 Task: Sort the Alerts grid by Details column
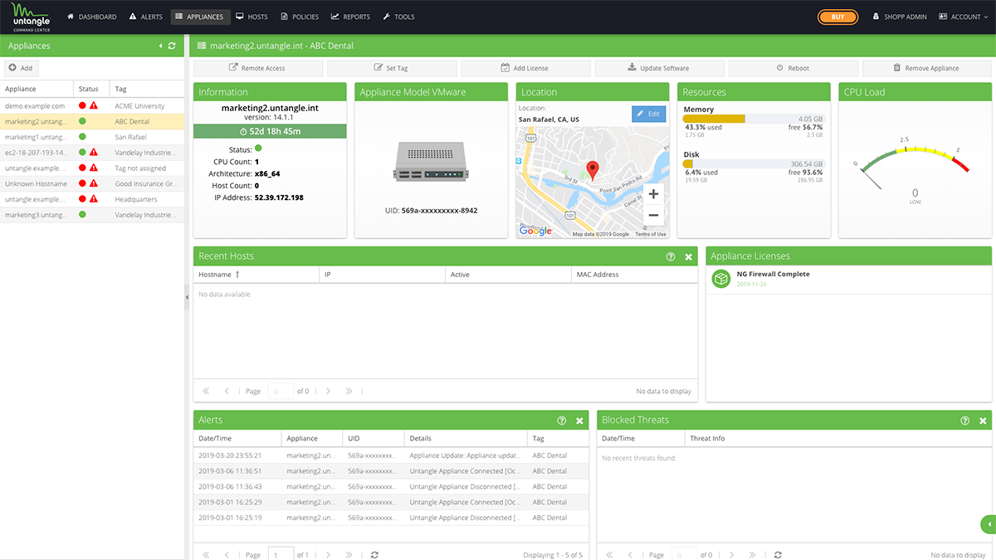coord(466,438)
